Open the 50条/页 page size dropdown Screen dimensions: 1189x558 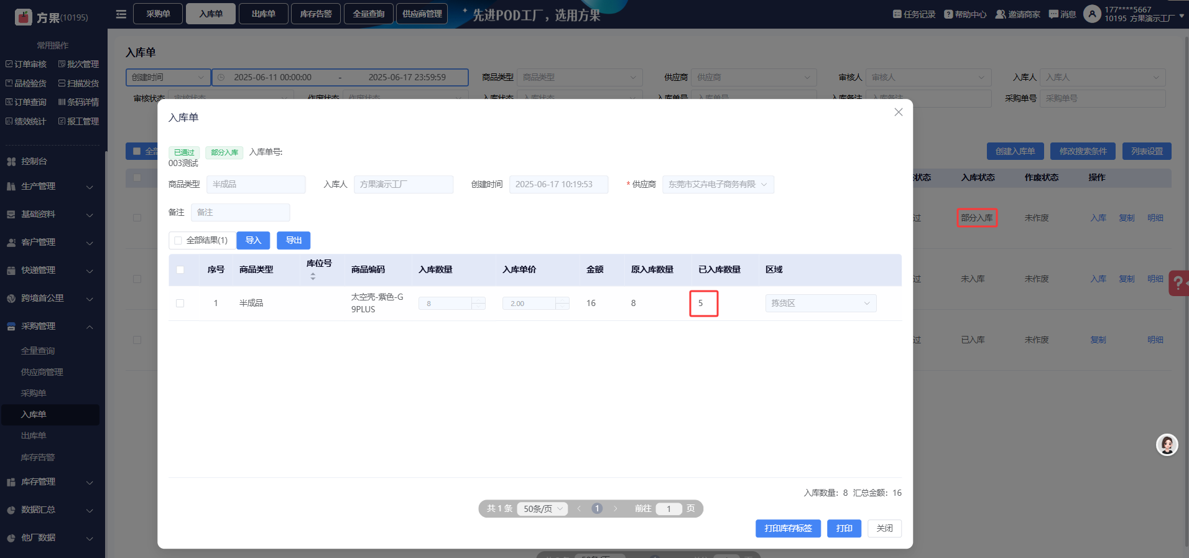(x=543, y=509)
